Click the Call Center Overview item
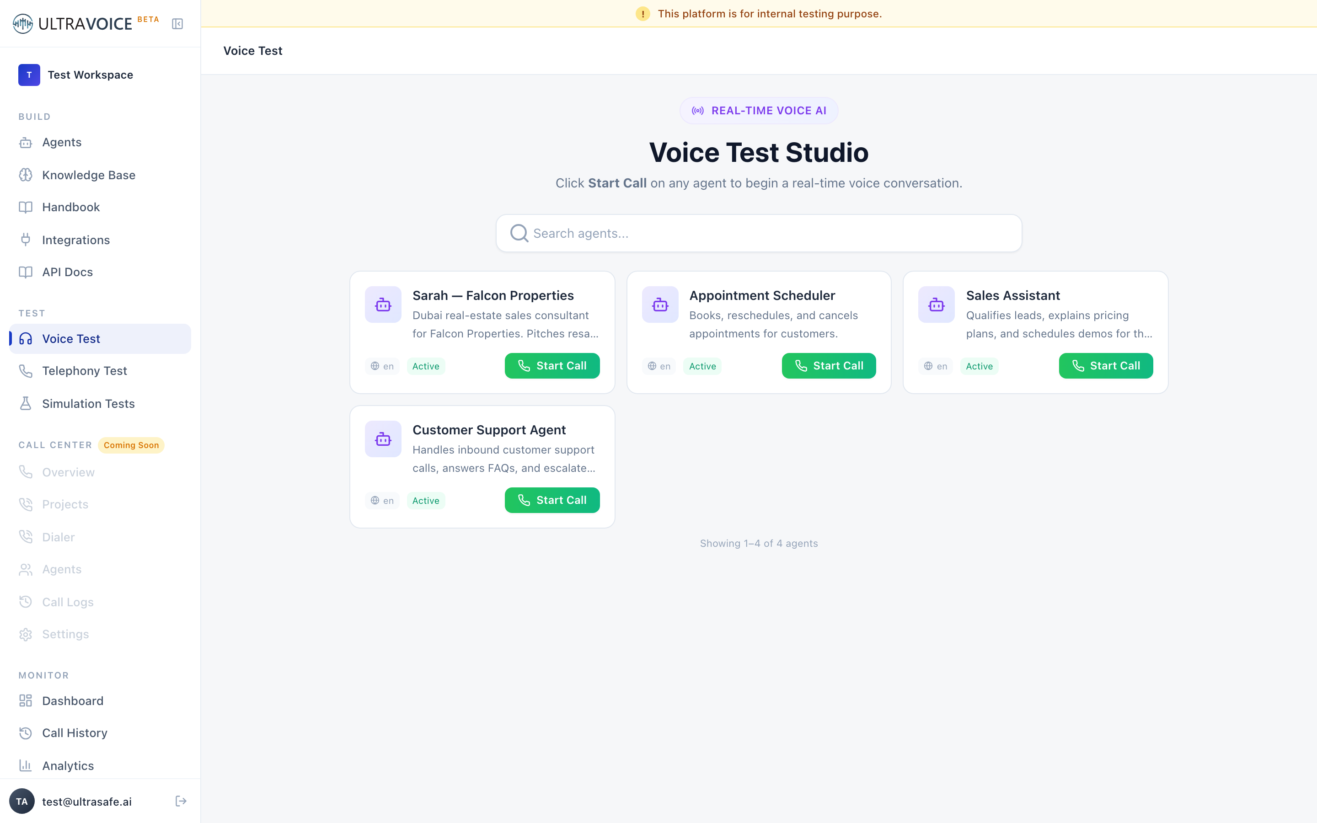The height and width of the screenshot is (823, 1317). point(100,472)
